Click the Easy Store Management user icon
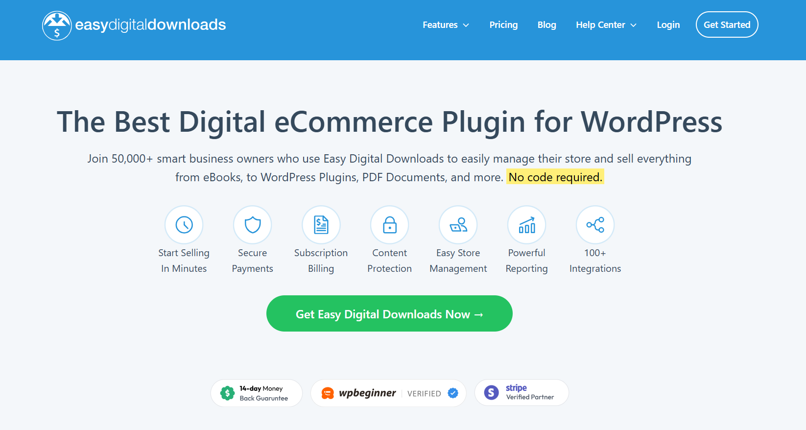 [x=458, y=225]
